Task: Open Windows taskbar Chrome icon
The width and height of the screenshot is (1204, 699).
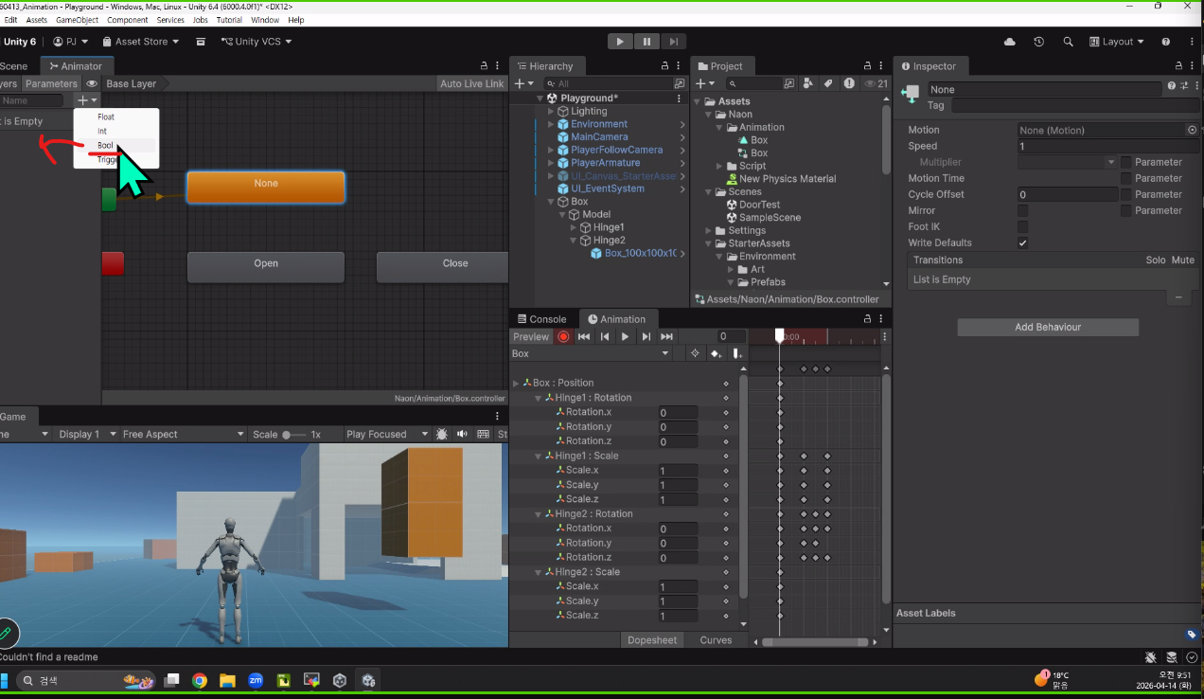Action: 200,680
